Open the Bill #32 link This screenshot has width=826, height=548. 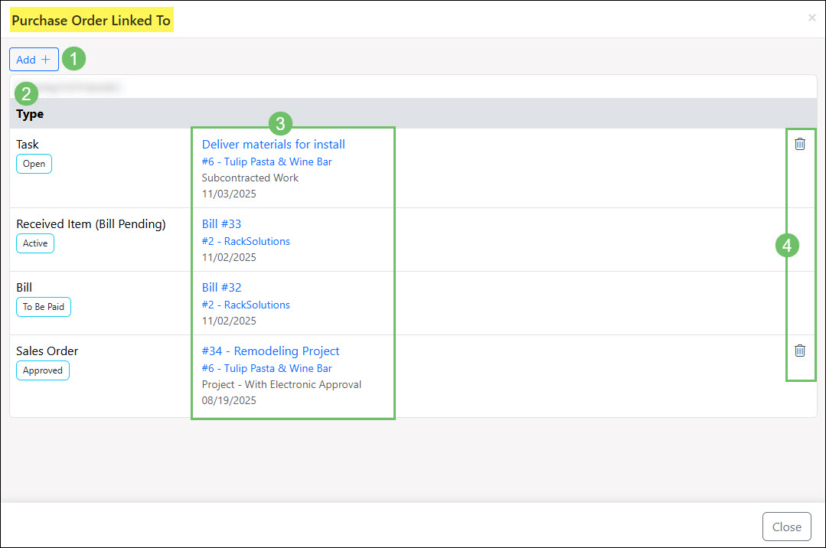pyautogui.click(x=221, y=287)
